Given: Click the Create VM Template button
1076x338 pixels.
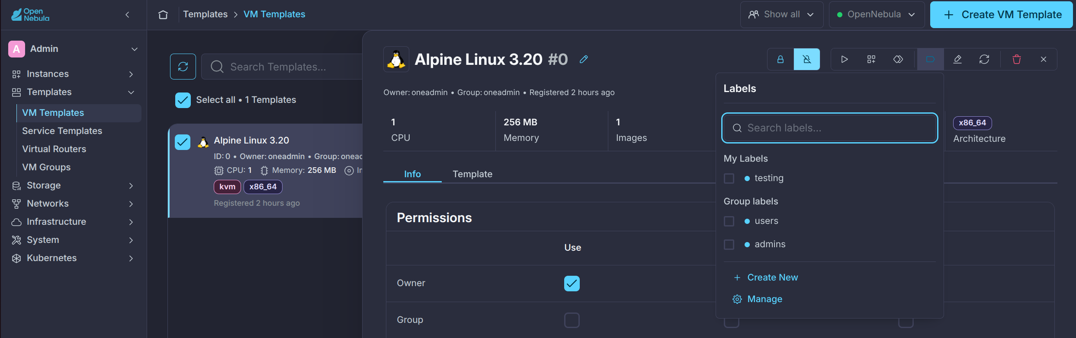Looking at the screenshot, I should pos(1001,15).
